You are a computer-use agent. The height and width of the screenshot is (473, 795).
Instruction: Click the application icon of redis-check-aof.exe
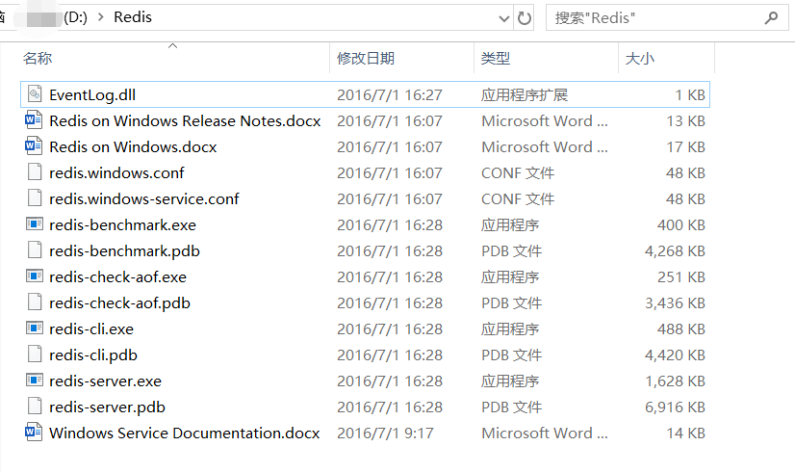point(35,276)
